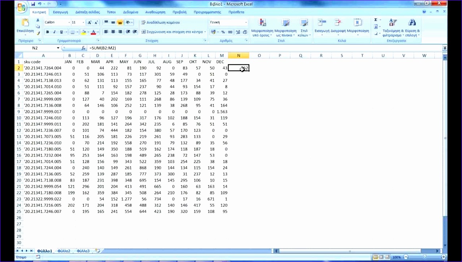The height and width of the screenshot is (262, 462).
Task: Click the sort and filter (ΑΖ) icon
Action: point(392,22)
